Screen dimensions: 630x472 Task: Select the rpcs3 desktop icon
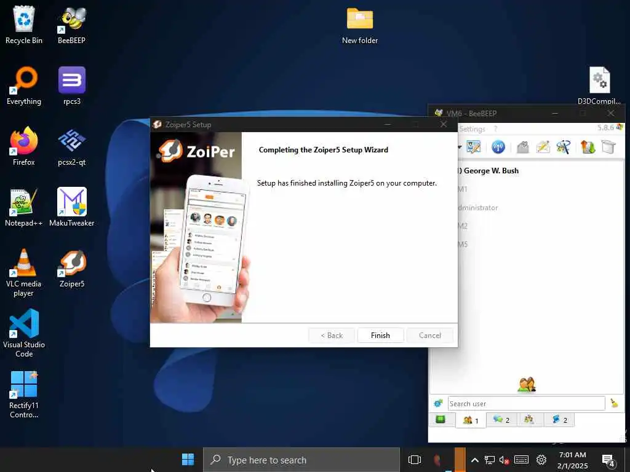(x=71, y=86)
